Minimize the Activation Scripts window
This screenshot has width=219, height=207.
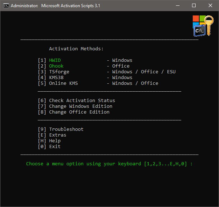[x=178, y=6]
